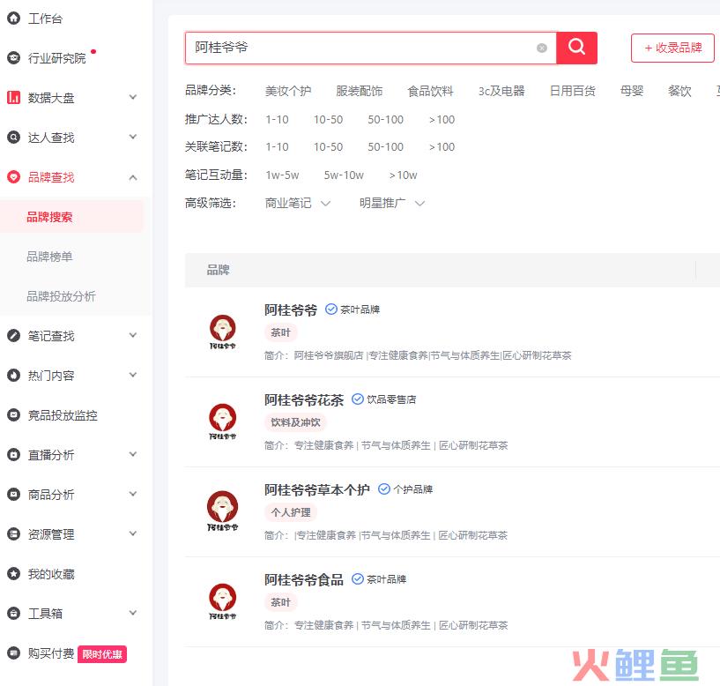Select 1-10 for 推广达人数

pos(277,119)
